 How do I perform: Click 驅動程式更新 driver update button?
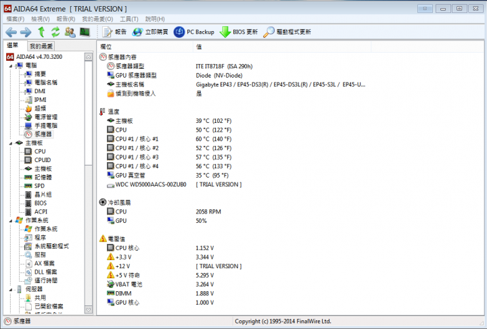tap(287, 32)
